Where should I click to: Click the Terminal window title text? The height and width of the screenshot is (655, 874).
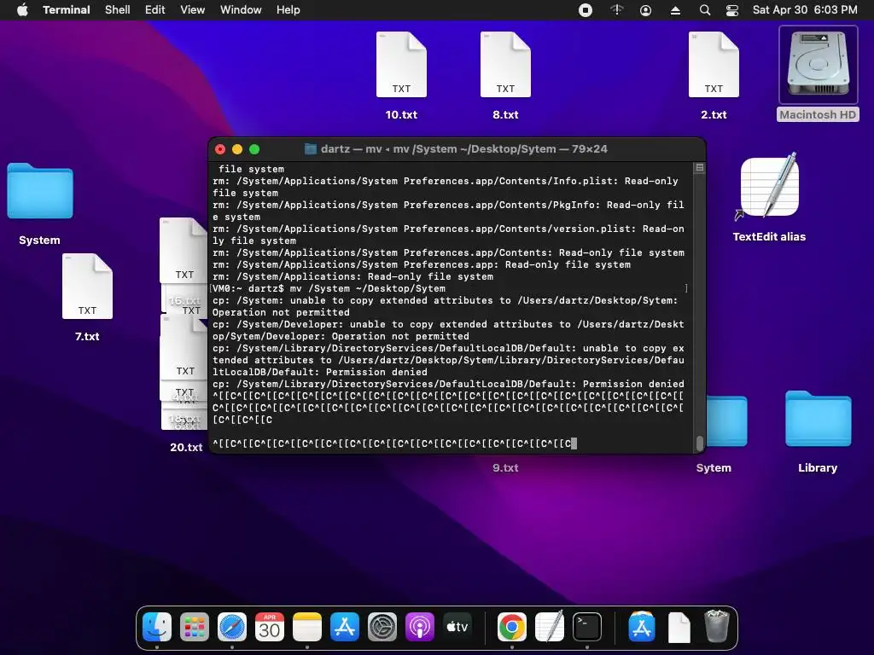pyautogui.click(x=463, y=148)
